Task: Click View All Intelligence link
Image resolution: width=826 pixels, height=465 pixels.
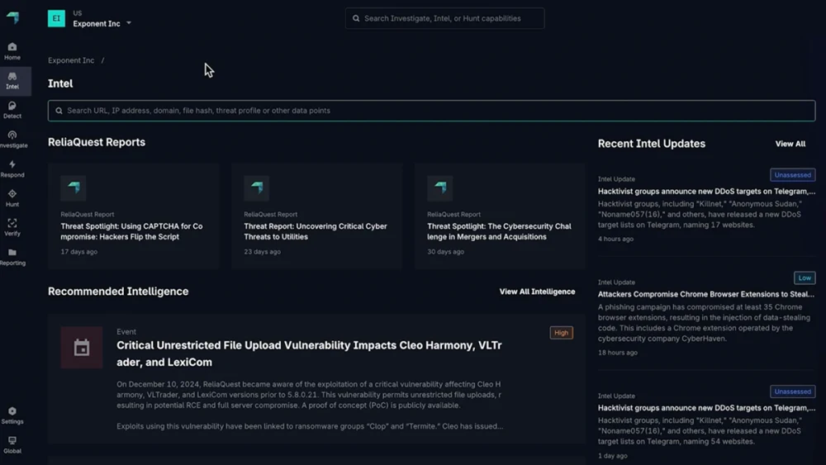Action: [538, 292]
